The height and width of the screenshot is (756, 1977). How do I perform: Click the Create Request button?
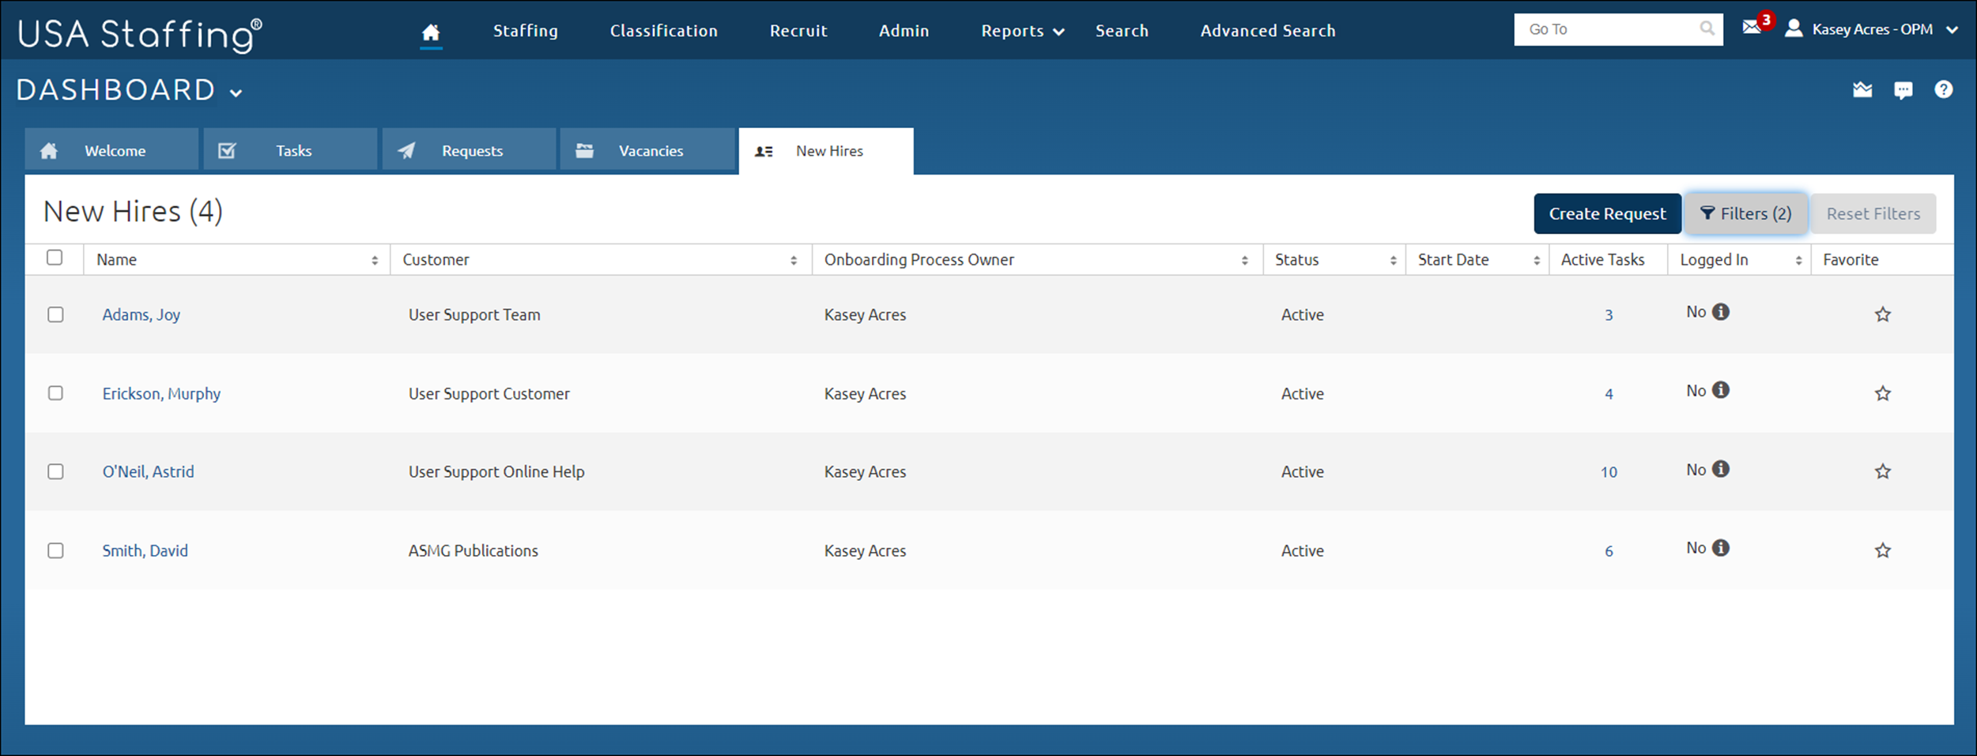click(1607, 213)
